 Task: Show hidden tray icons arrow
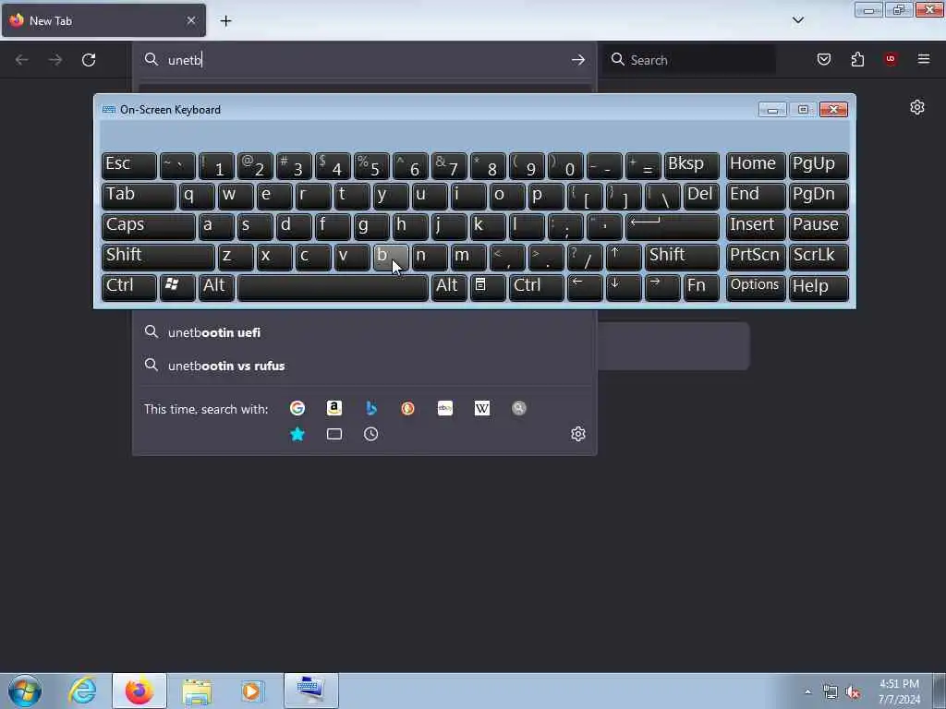point(807,691)
